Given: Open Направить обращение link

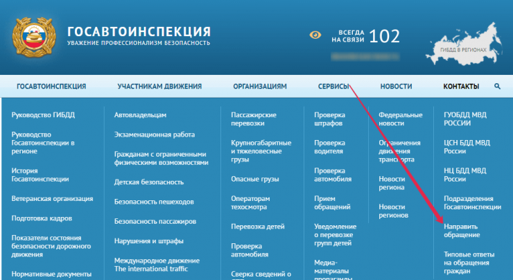Looking at the screenshot, I should [462, 231].
